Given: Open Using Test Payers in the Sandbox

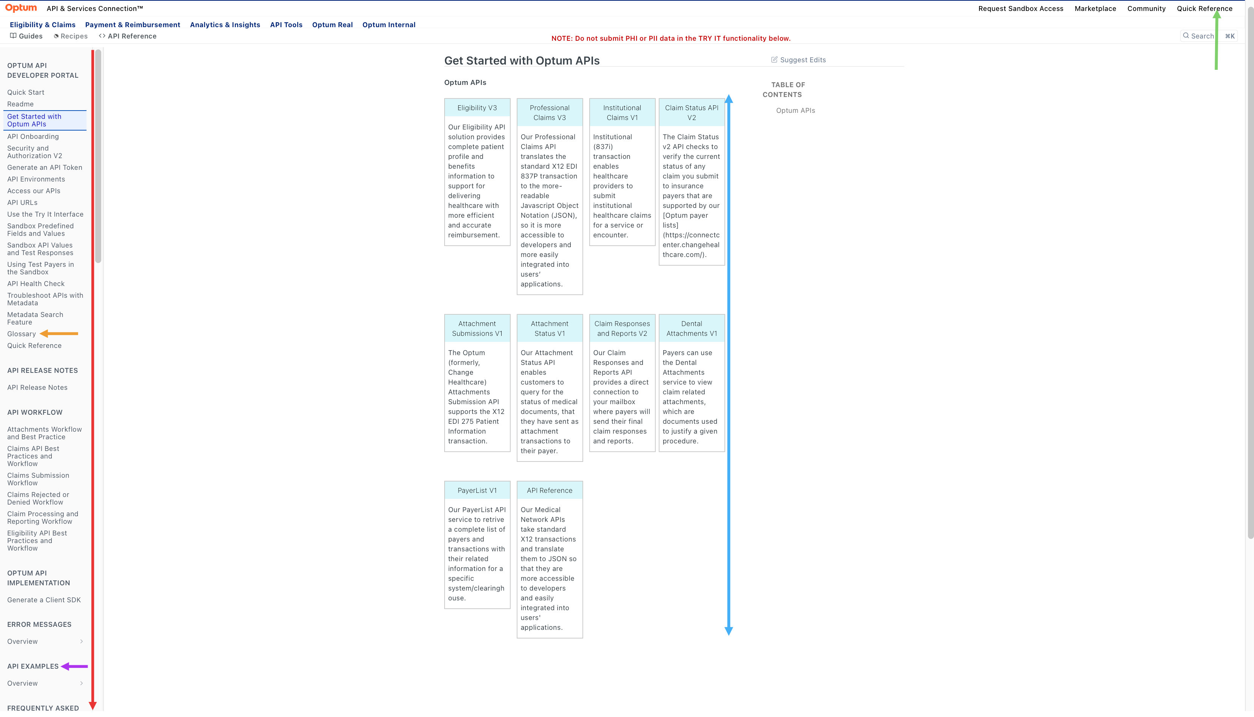Looking at the screenshot, I should [x=40, y=268].
